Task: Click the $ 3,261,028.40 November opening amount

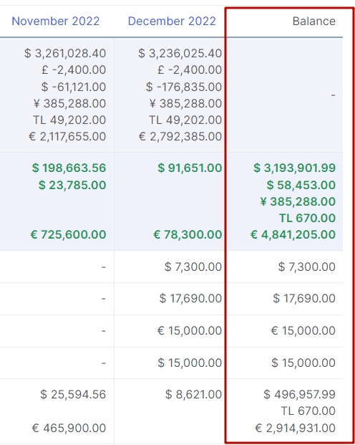Action: [x=65, y=53]
